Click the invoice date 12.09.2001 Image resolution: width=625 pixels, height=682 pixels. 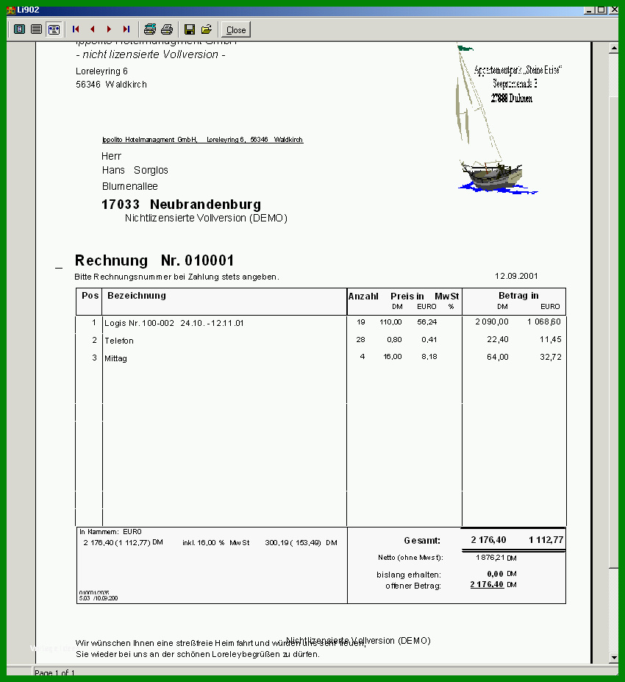tap(516, 276)
